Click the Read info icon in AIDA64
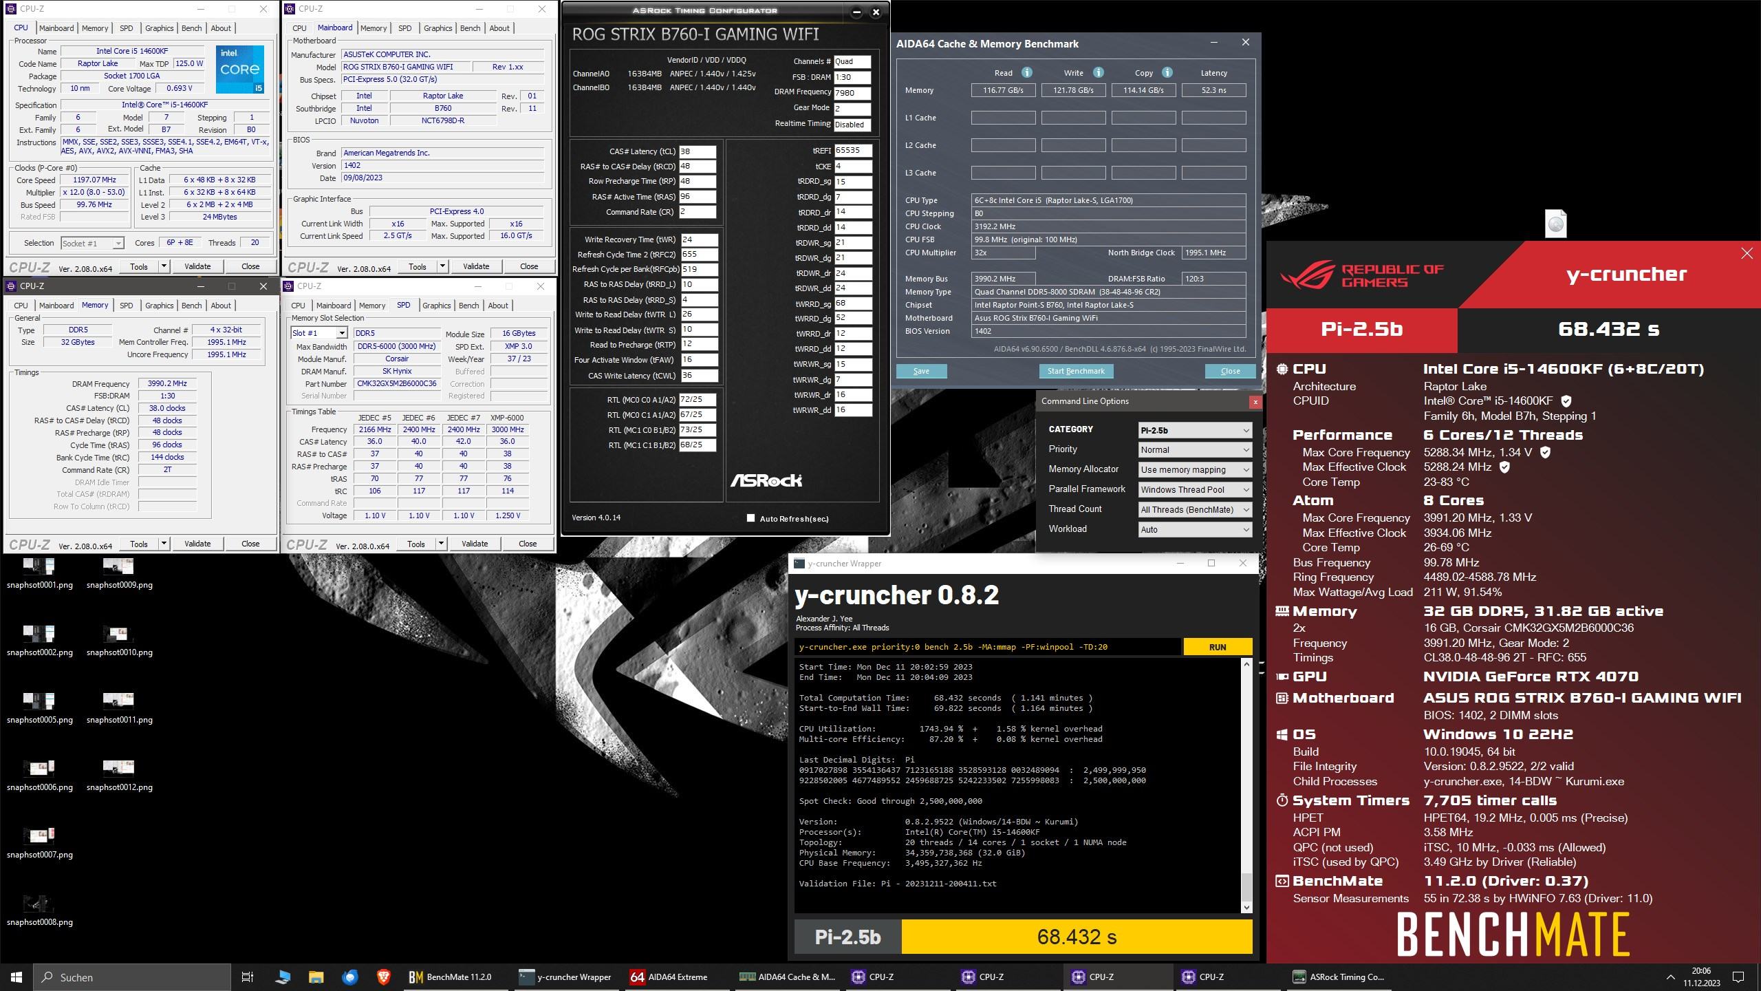This screenshot has height=991, width=1761. [x=1026, y=72]
